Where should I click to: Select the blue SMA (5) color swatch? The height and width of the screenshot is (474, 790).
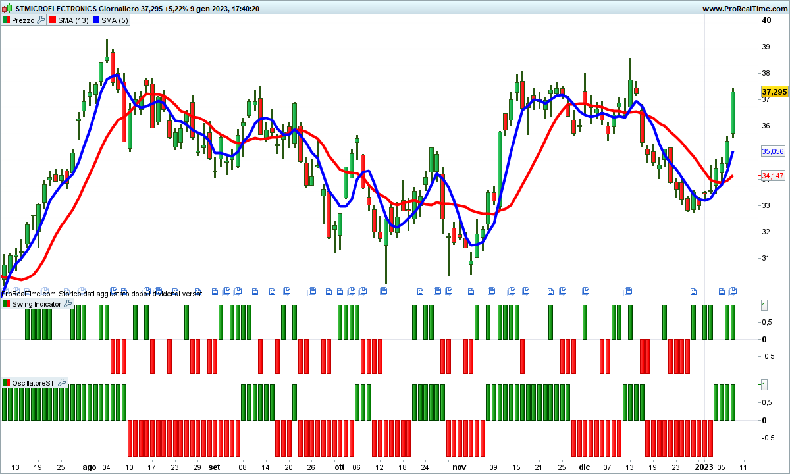tap(95, 20)
